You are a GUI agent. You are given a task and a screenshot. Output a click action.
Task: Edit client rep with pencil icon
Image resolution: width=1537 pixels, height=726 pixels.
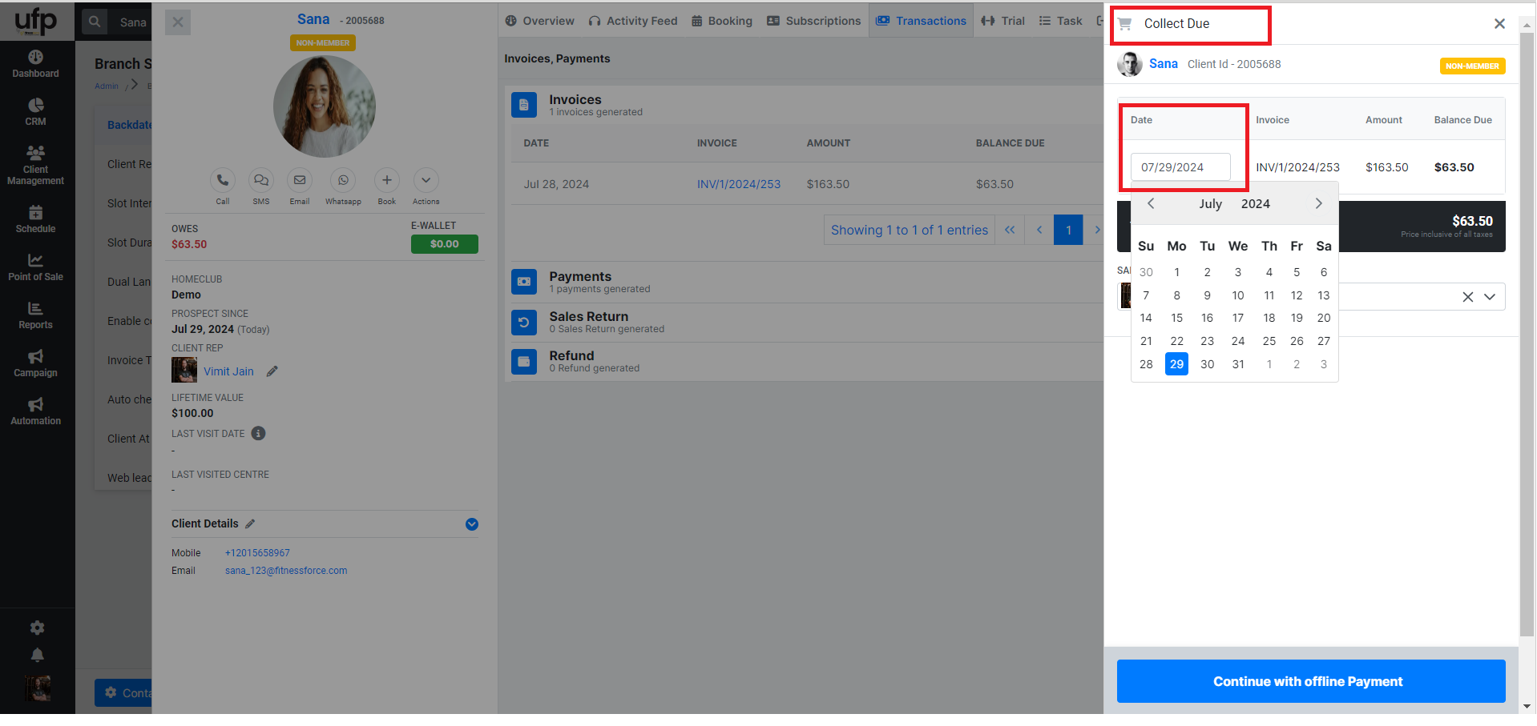pos(272,371)
